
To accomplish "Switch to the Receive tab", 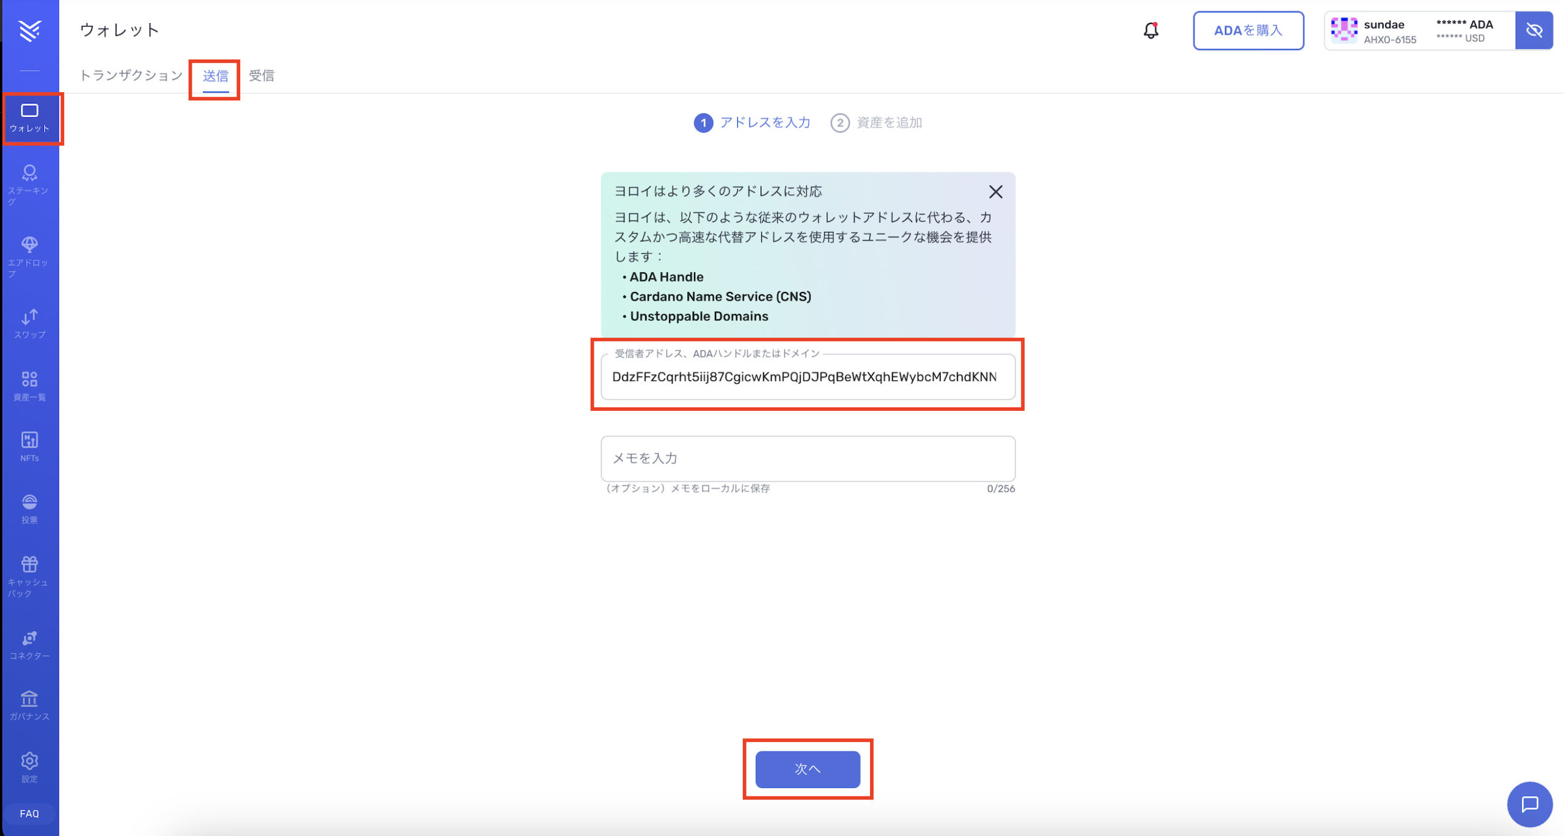I will click(x=261, y=75).
